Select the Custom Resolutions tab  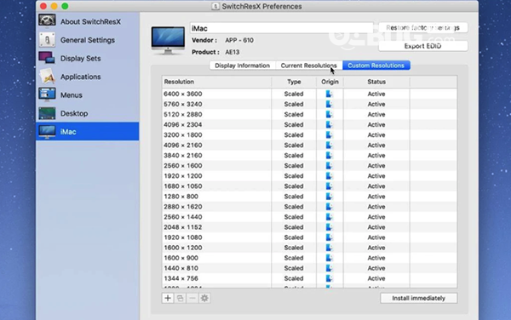tap(376, 66)
